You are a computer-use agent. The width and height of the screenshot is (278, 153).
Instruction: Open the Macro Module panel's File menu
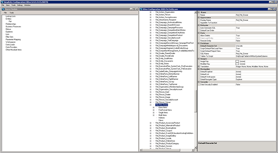pyautogui.click(x=5, y=13)
